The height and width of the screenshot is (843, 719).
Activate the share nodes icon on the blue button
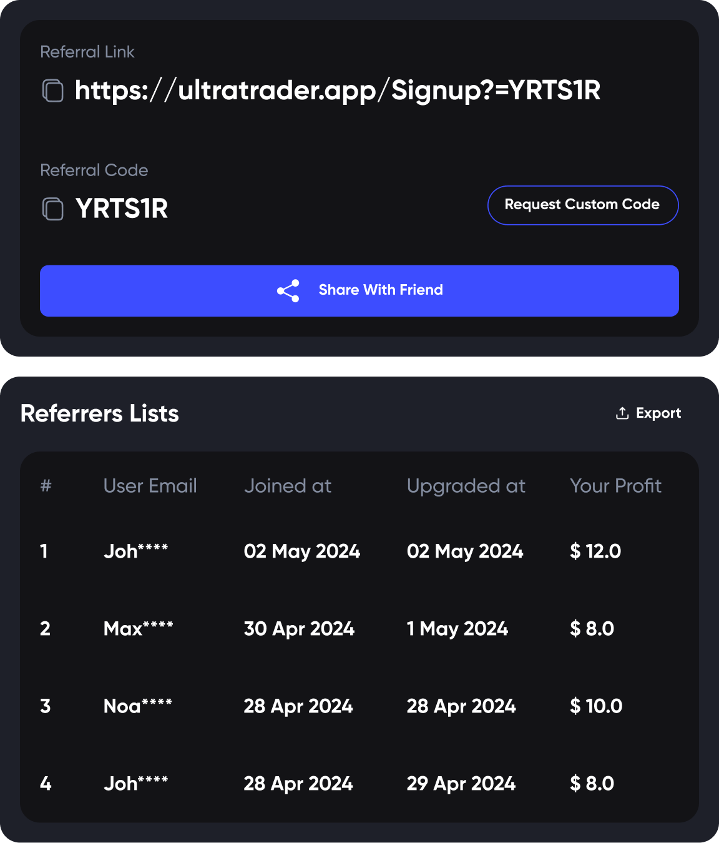pos(288,290)
